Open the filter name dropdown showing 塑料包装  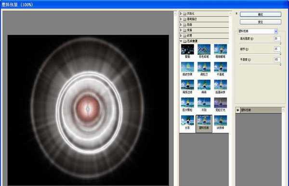coord(258,31)
